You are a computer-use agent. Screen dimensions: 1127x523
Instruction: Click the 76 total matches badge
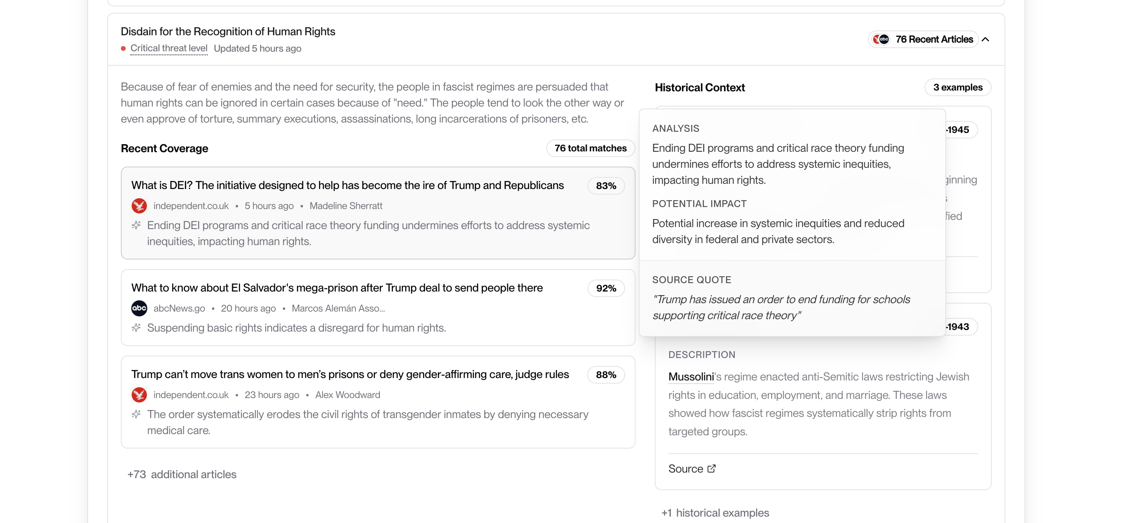pos(590,148)
